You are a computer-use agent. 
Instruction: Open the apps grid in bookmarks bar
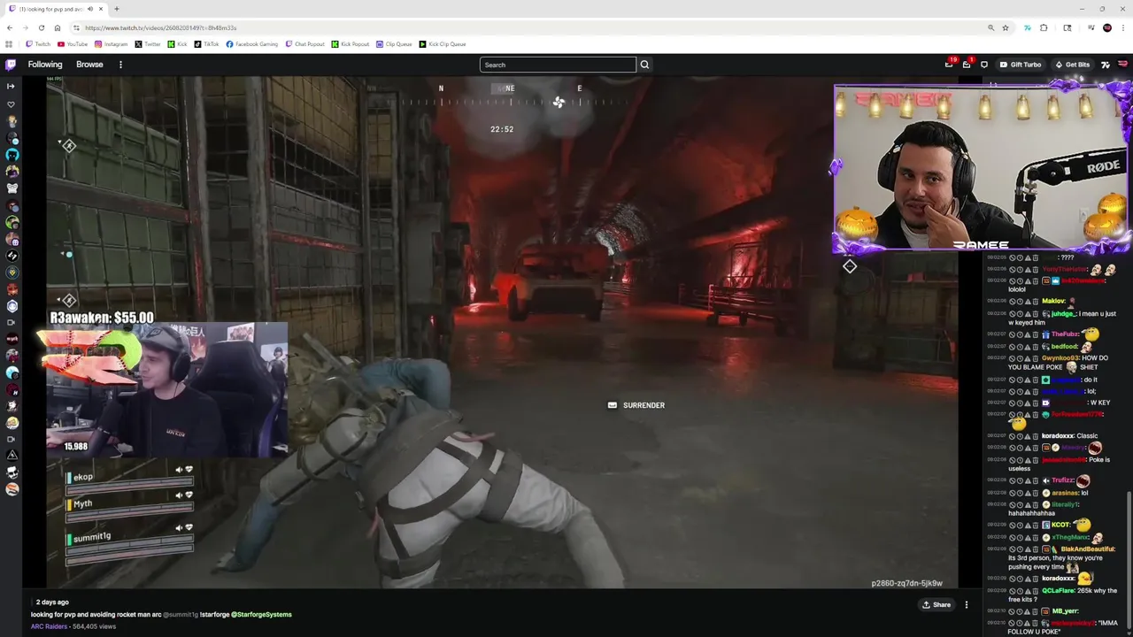click(x=9, y=44)
